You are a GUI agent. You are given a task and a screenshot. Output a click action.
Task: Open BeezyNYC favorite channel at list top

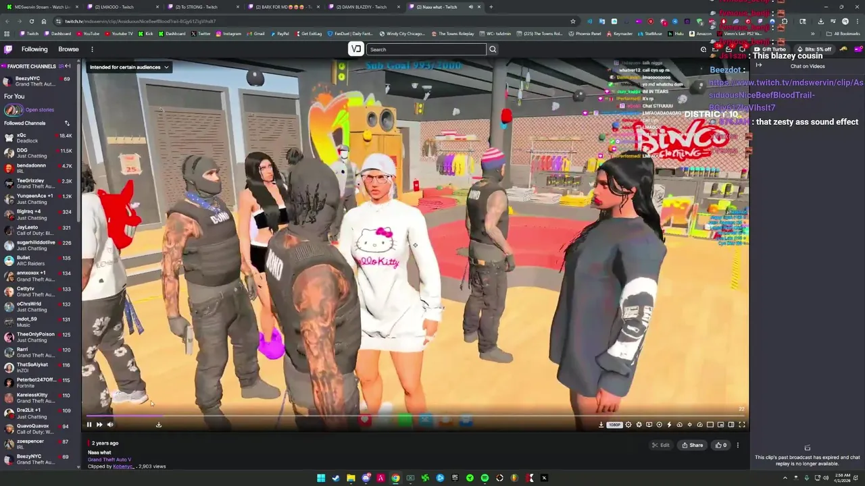(37, 81)
